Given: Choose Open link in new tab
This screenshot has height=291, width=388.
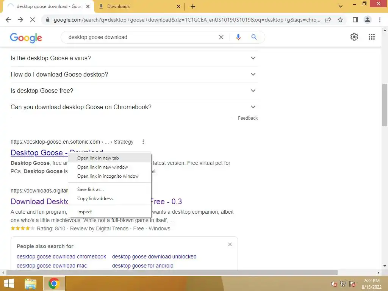Looking at the screenshot, I should coord(110,158).
